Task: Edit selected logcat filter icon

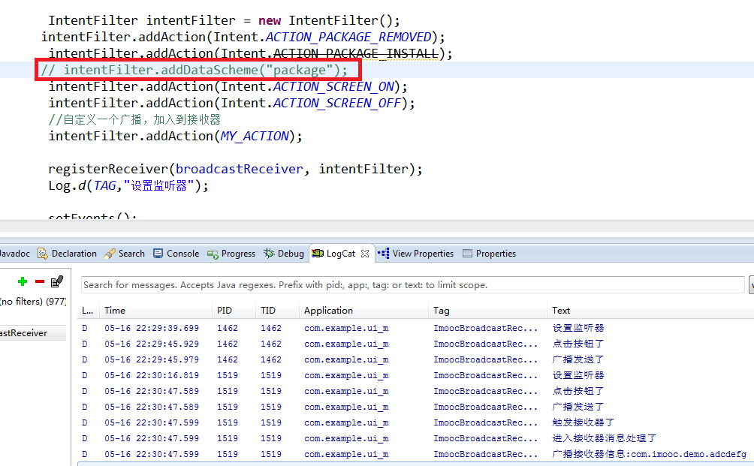Action: point(57,281)
